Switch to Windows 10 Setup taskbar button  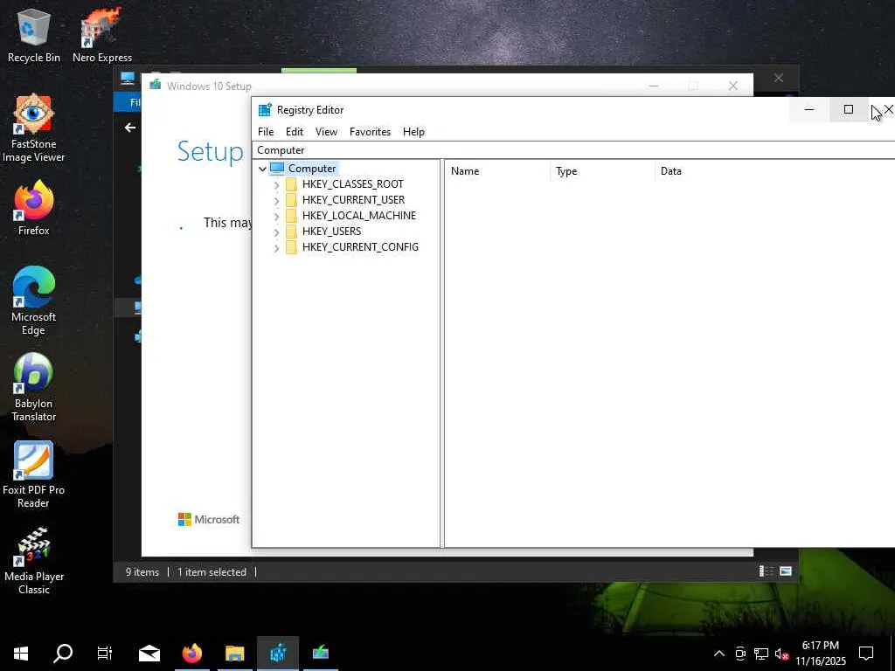[x=320, y=654]
